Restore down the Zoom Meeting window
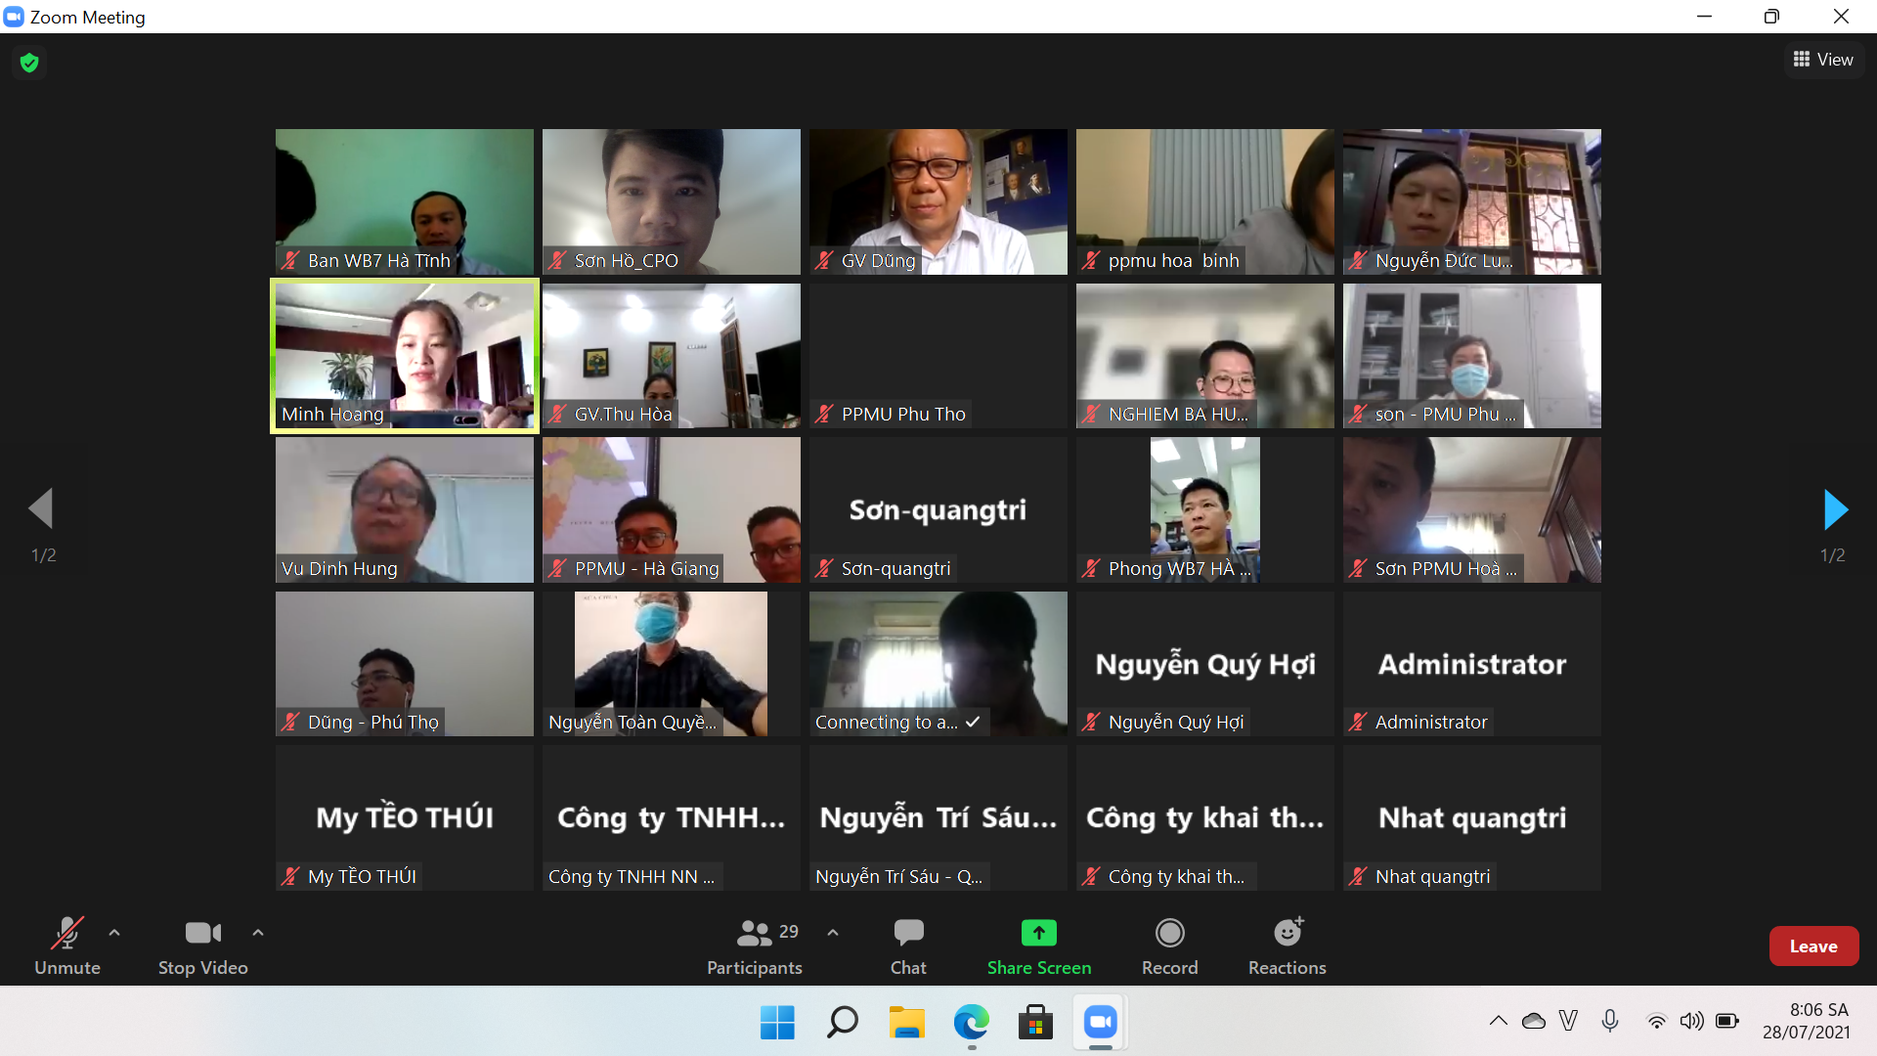 coord(1771,17)
